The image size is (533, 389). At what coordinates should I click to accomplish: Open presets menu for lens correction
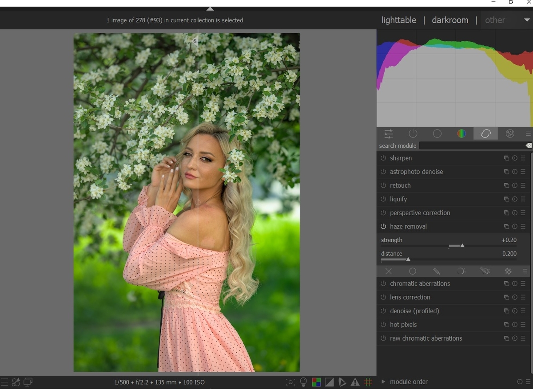(523, 298)
